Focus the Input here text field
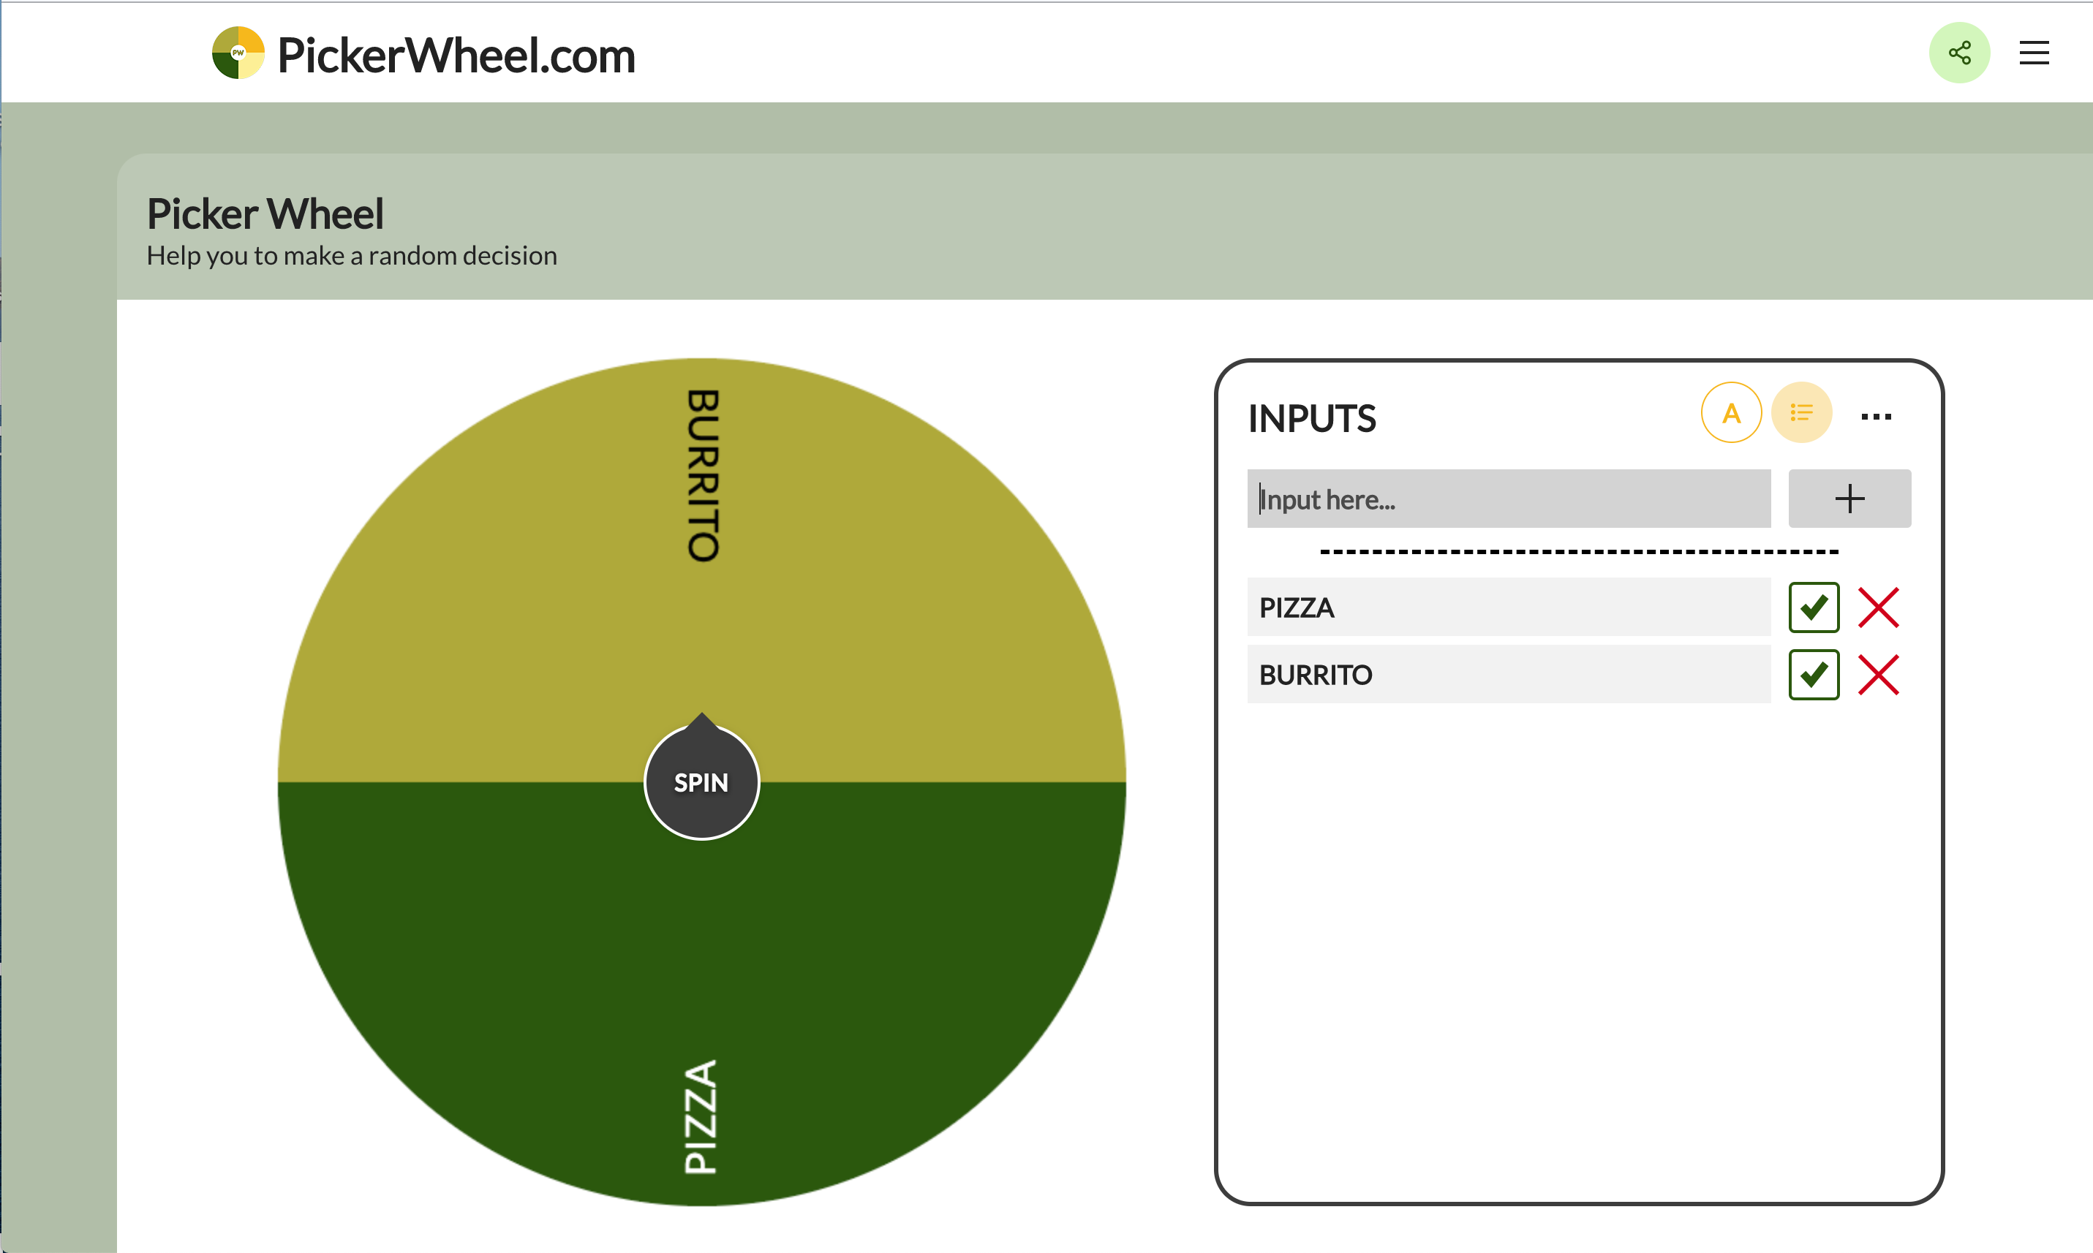The image size is (2093, 1253). 1508,499
